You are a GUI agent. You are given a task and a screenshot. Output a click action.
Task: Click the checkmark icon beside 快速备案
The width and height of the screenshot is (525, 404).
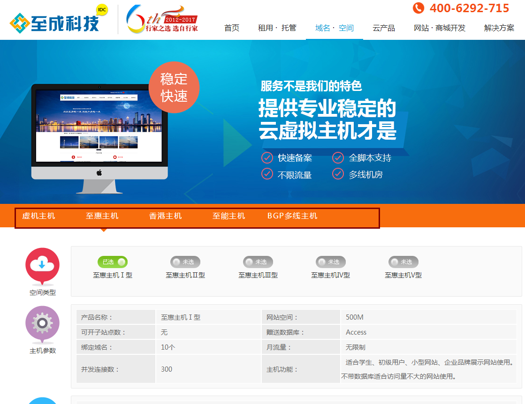click(x=267, y=157)
